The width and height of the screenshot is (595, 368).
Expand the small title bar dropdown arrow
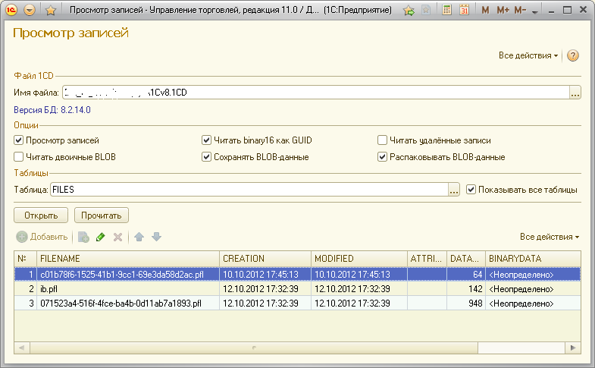[x=535, y=12]
